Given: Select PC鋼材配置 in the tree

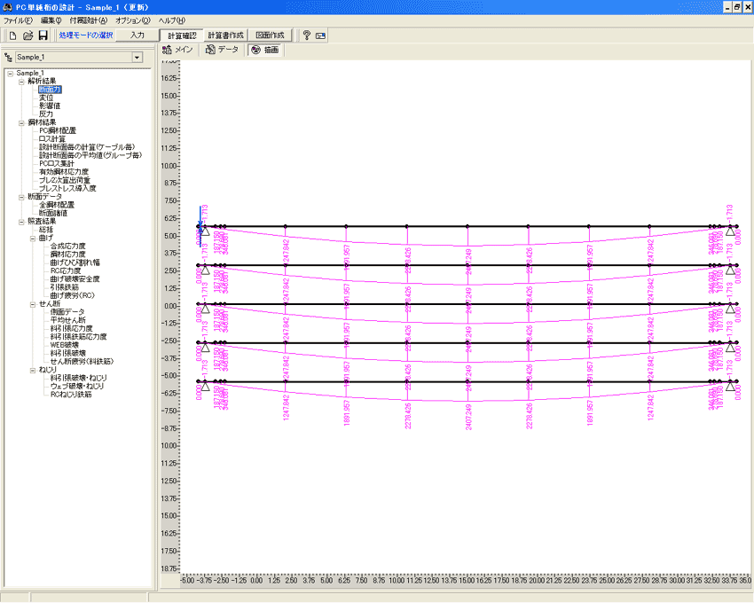Looking at the screenshot, I should tap(58, 130).
